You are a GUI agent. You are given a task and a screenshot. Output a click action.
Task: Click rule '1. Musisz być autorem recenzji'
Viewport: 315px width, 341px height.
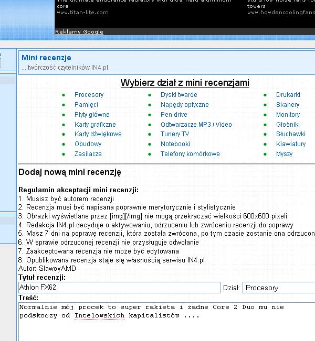pyautogui.click(x=66, y=199)
